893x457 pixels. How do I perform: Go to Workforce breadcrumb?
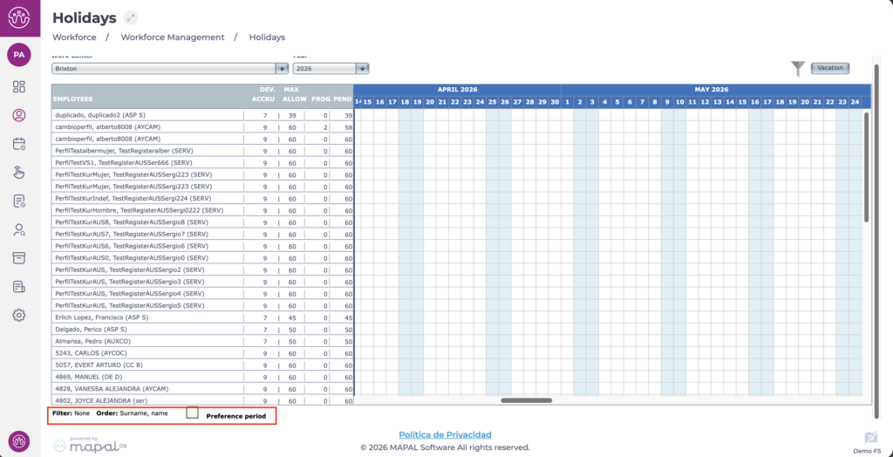[74, 38]
